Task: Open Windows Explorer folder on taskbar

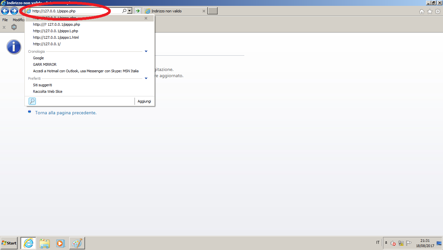Action: pos(45,243)
